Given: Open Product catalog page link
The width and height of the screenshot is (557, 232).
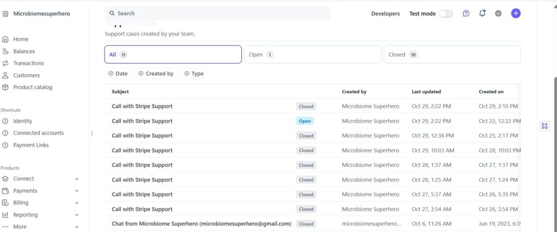Looking at the screenshot, I should pos(32,87).
